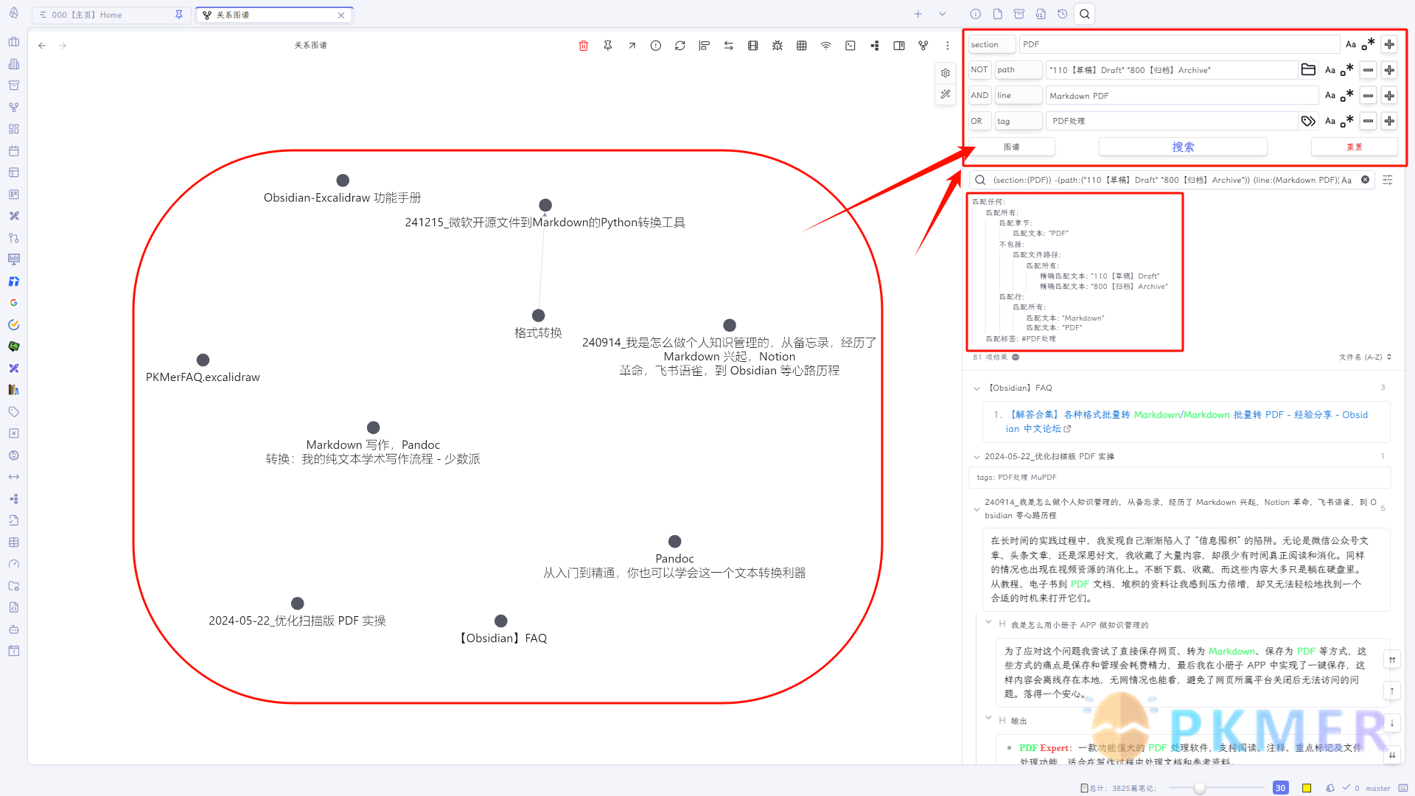Toggle case sensitivity Aa in line row

(1330, 96)
